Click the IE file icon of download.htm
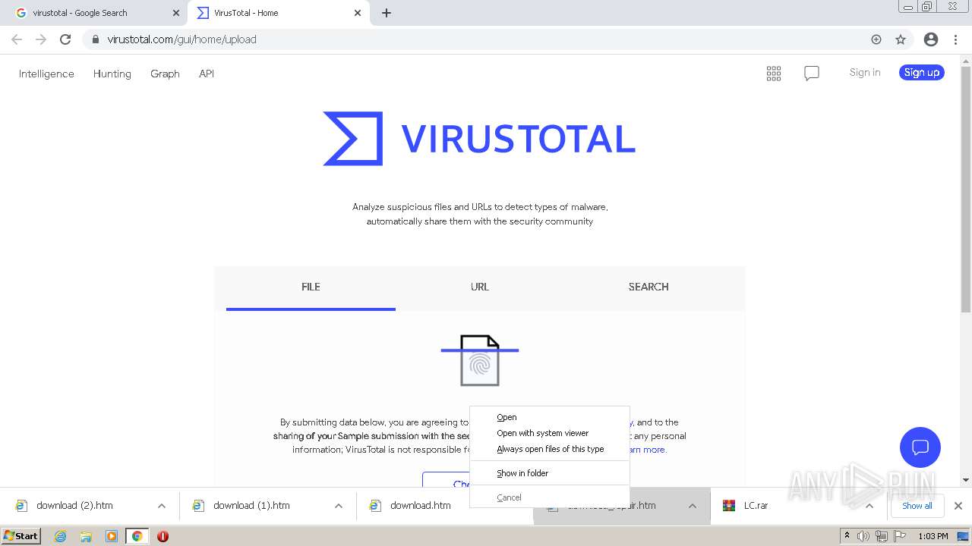 374,506
